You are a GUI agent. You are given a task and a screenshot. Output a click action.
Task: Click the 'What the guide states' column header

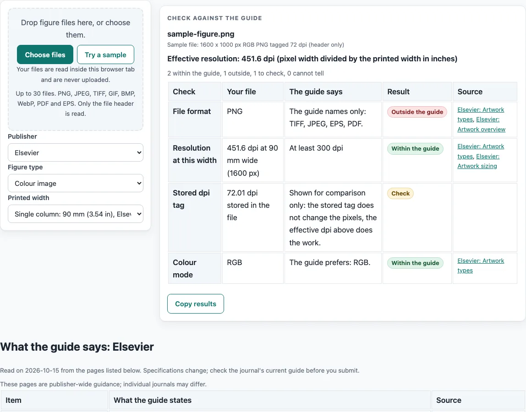coord(270,400)
